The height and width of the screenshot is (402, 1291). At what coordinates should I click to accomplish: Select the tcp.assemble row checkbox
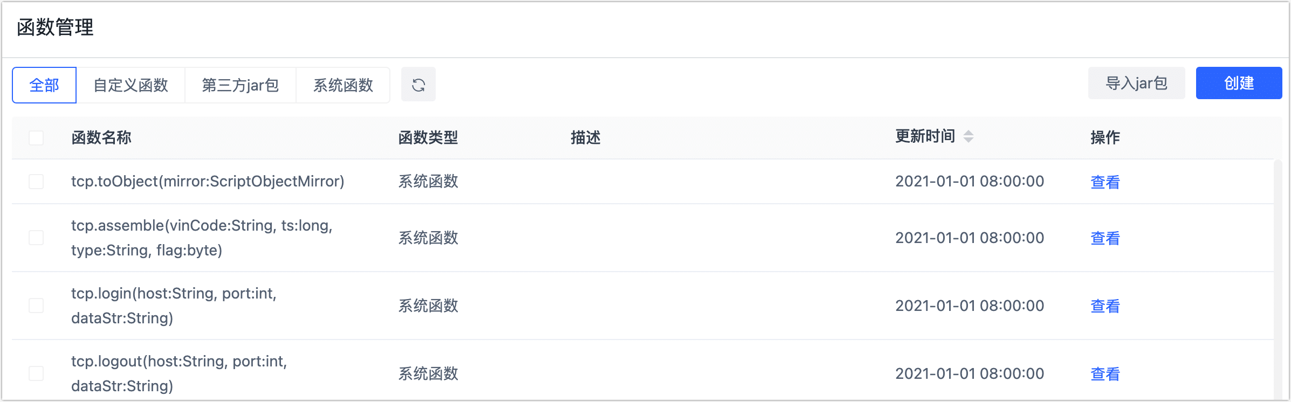[x=36, y=238]
